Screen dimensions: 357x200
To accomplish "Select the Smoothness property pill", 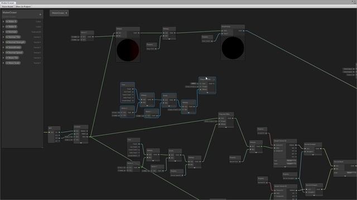I will click(13, 47).
